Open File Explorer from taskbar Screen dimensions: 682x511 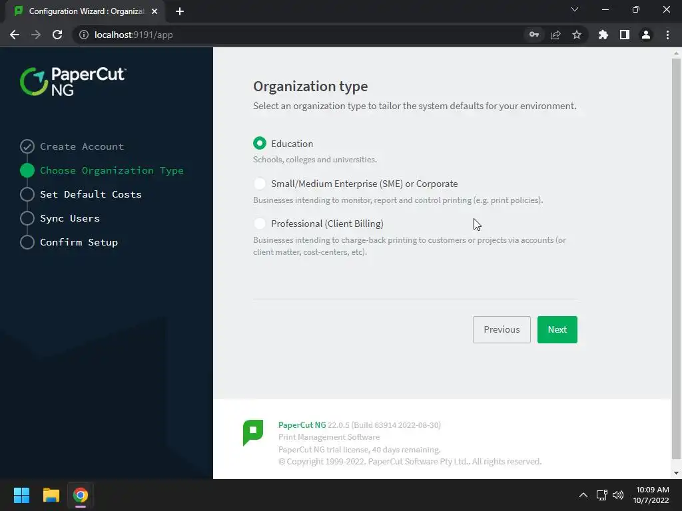[x=51, y=495]
